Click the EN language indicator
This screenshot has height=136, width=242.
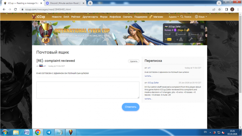tap(205, 132)
